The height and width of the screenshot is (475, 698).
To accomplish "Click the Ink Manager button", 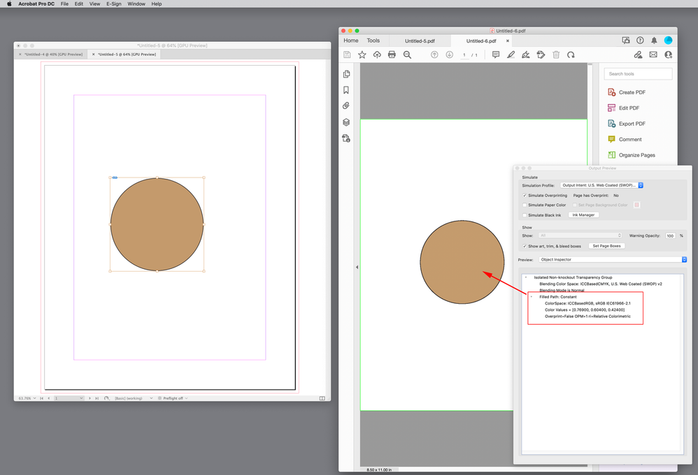I will click(x=583, y=215).
